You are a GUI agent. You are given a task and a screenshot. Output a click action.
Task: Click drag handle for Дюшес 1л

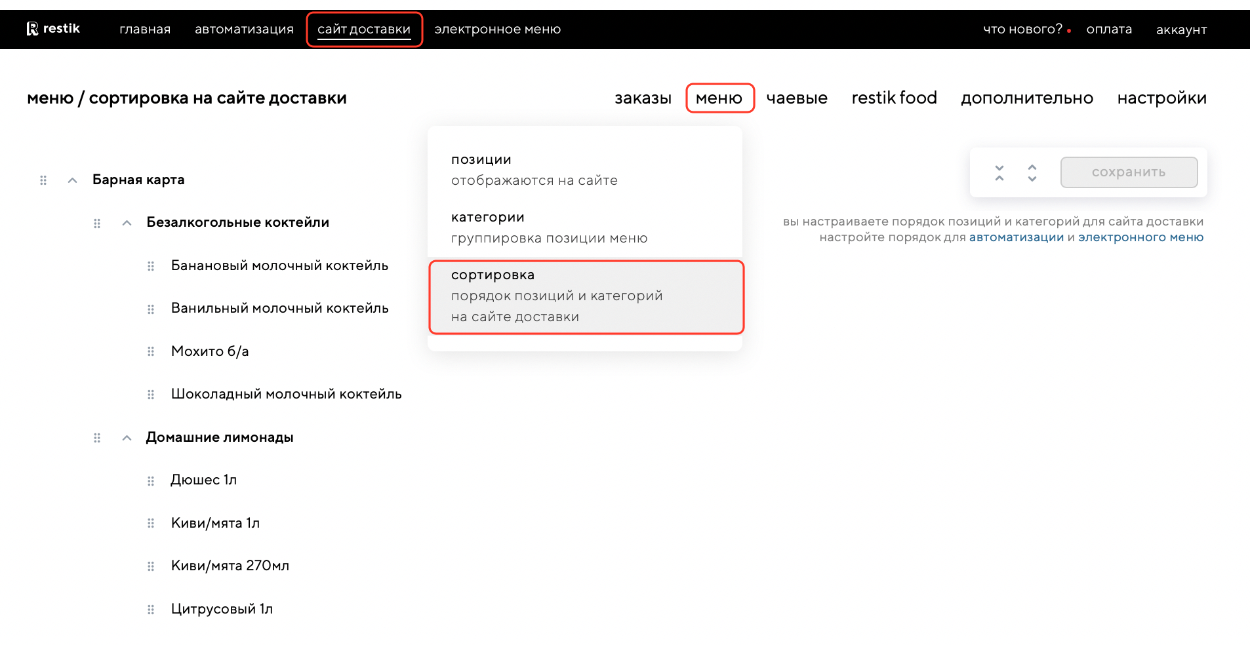[x=151, y=481]
